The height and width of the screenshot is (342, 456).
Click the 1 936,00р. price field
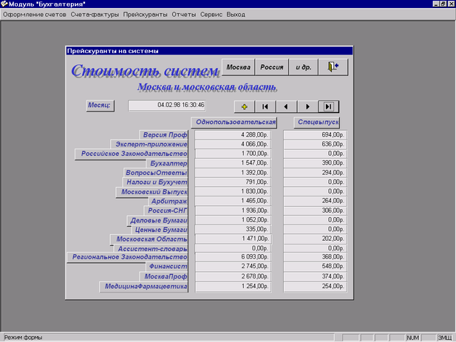tap(233, 211)
